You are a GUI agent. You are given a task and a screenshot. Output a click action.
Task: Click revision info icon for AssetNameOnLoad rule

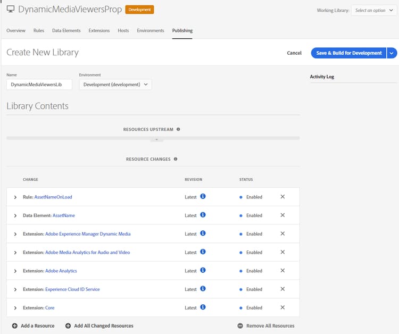pyautogui.click(x=203, y=196)
